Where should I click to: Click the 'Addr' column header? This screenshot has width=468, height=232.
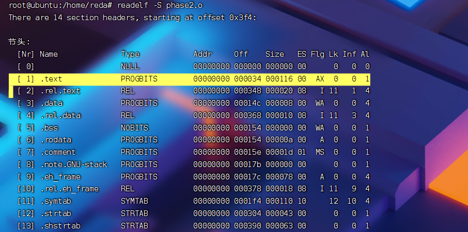click(202, 54)
